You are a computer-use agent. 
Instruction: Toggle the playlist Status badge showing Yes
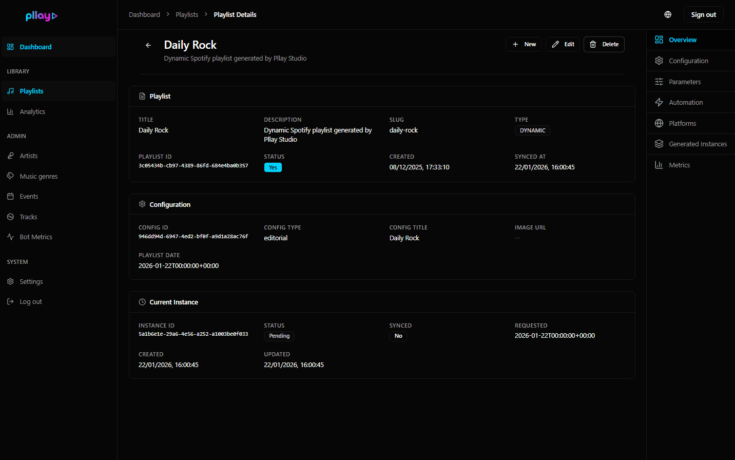(x=273, y=167)
